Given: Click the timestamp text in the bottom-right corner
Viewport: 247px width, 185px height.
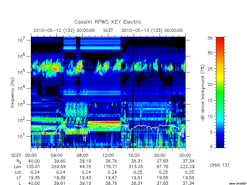Looking at the screenshot, I should click(238, 183).
